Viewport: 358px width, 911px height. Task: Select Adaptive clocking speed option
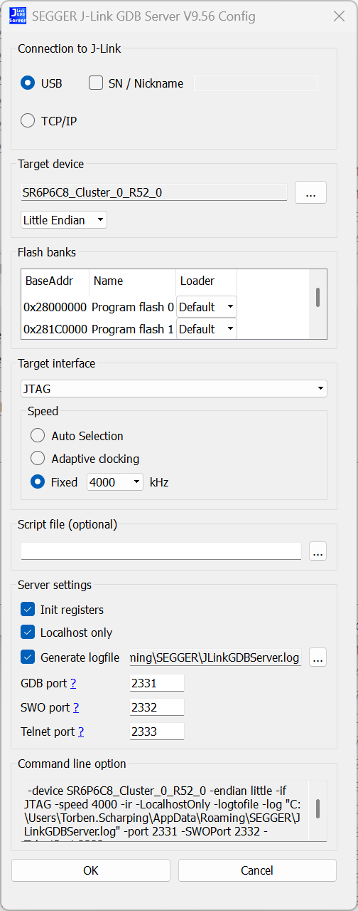(x=38, y=459)
